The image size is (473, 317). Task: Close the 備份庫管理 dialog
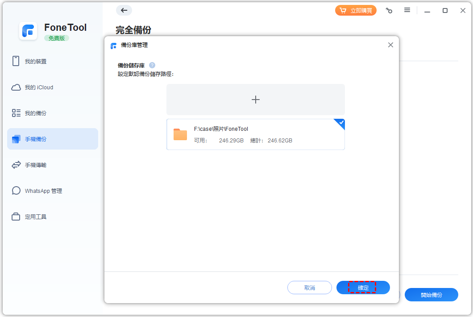(390, 45)
